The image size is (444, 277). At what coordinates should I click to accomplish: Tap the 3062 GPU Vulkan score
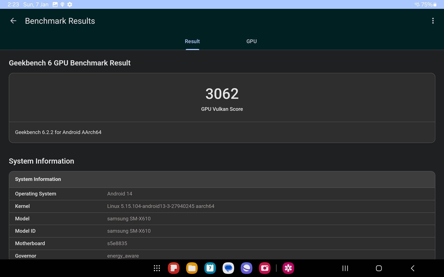(x=222, y=94)
